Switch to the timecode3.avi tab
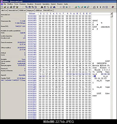117x124 pixels. point(13,10)
